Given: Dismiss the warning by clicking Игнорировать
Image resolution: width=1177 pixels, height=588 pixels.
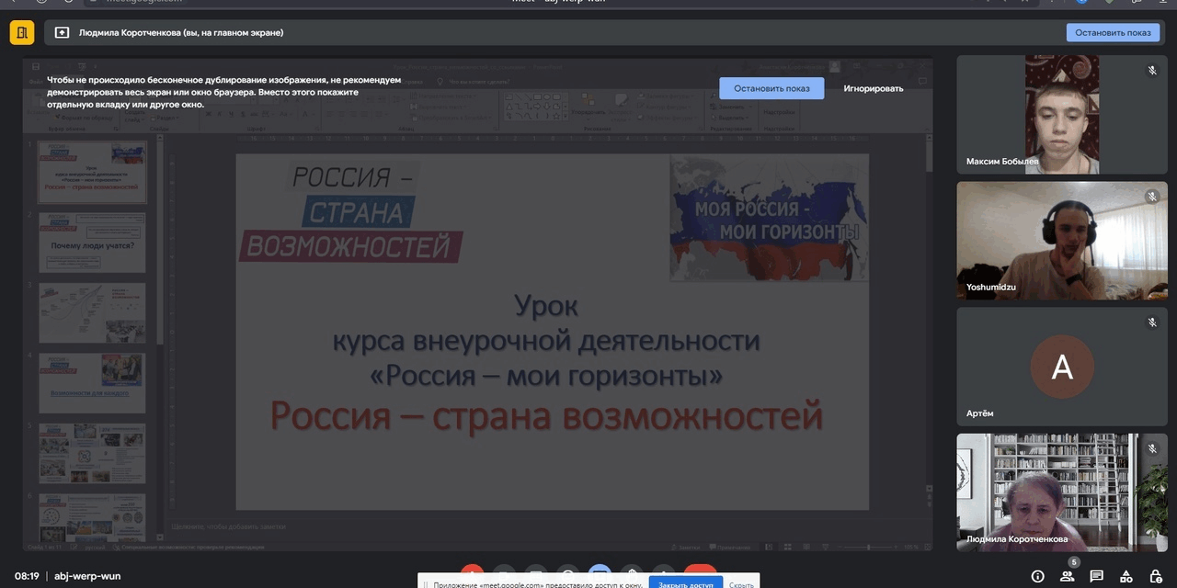Looking at the screenshot, I should coord(874,88).
